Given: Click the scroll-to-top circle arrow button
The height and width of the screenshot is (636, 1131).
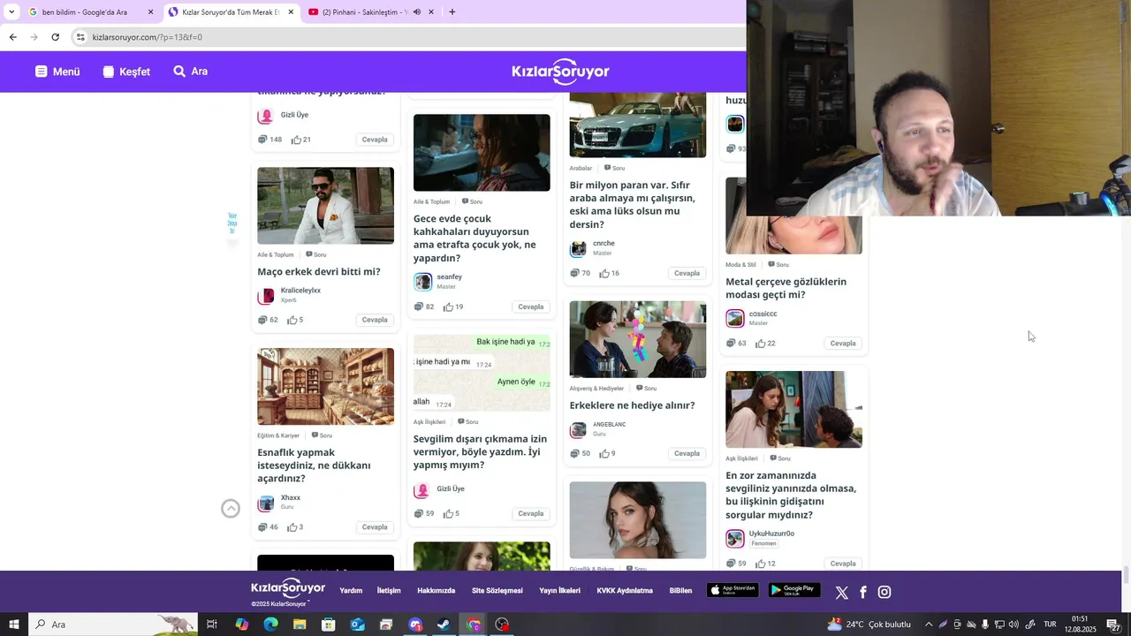Looking at the screenshot, I should point(231,508).
